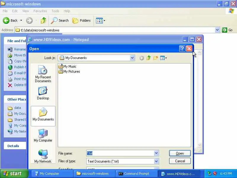Screen dimensions: 237x178
Task: Click the Back arrow icon in Explorer toolbar
Action: [x=6, y=20]
